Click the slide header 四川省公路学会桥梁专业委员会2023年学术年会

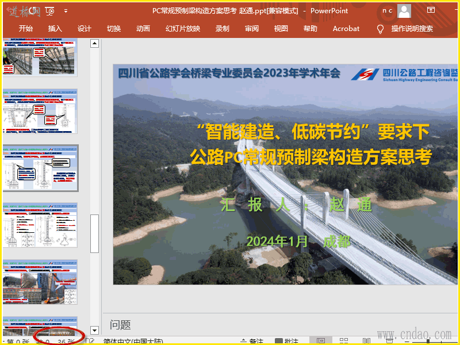click(x=229, y=73)
